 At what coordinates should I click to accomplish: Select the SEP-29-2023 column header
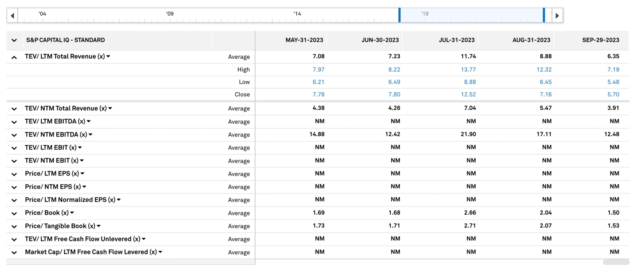pyautogui.click(x=600, y=40)
